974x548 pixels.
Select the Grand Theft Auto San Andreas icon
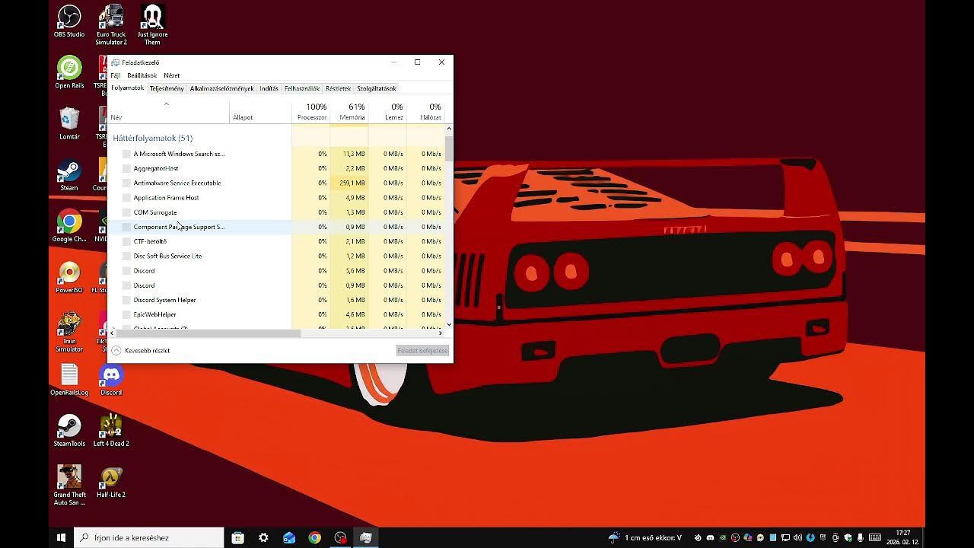[x=69, y=486]
